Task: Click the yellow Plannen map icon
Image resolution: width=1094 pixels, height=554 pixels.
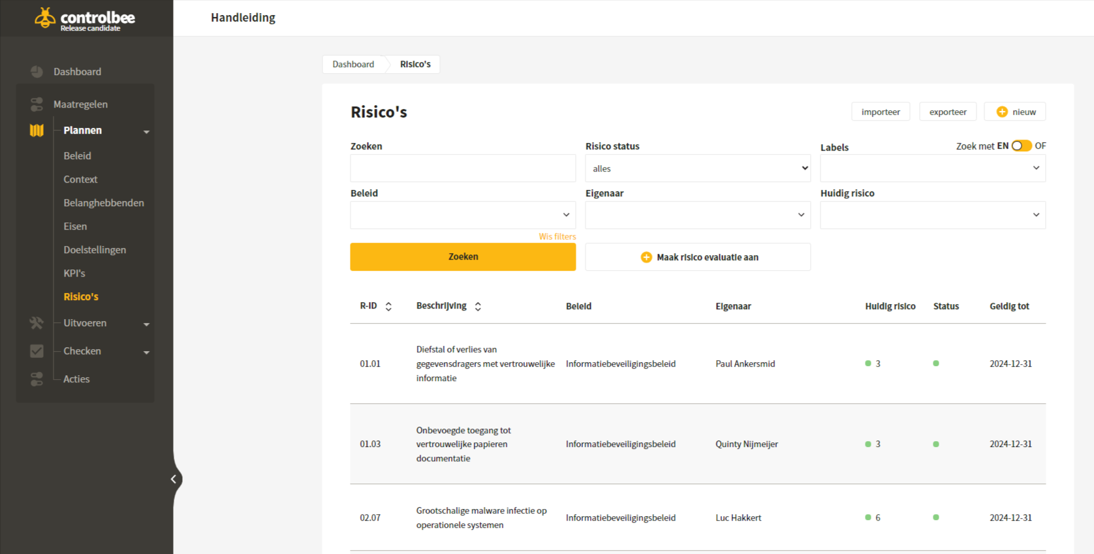Action: click(37, 131)
